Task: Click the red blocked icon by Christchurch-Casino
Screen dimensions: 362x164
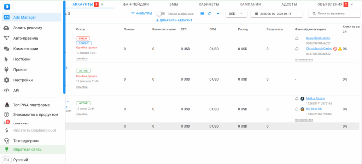Action: click(x=335, y=49)
